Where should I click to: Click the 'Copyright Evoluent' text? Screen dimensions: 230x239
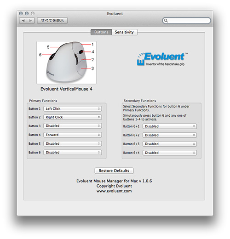point(114,186)
